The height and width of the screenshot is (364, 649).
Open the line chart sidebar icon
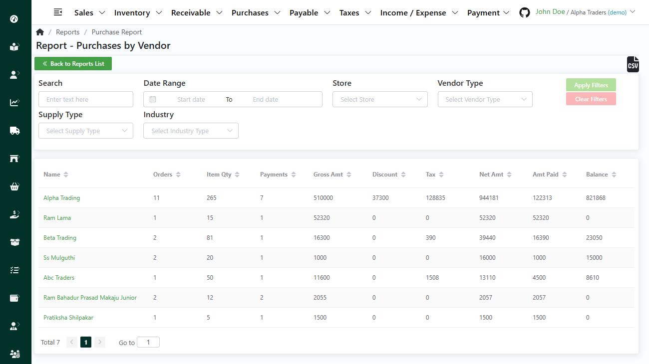point(14,103)
